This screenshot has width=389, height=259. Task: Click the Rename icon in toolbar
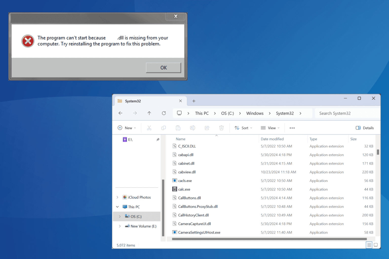(x=192, y=128)
